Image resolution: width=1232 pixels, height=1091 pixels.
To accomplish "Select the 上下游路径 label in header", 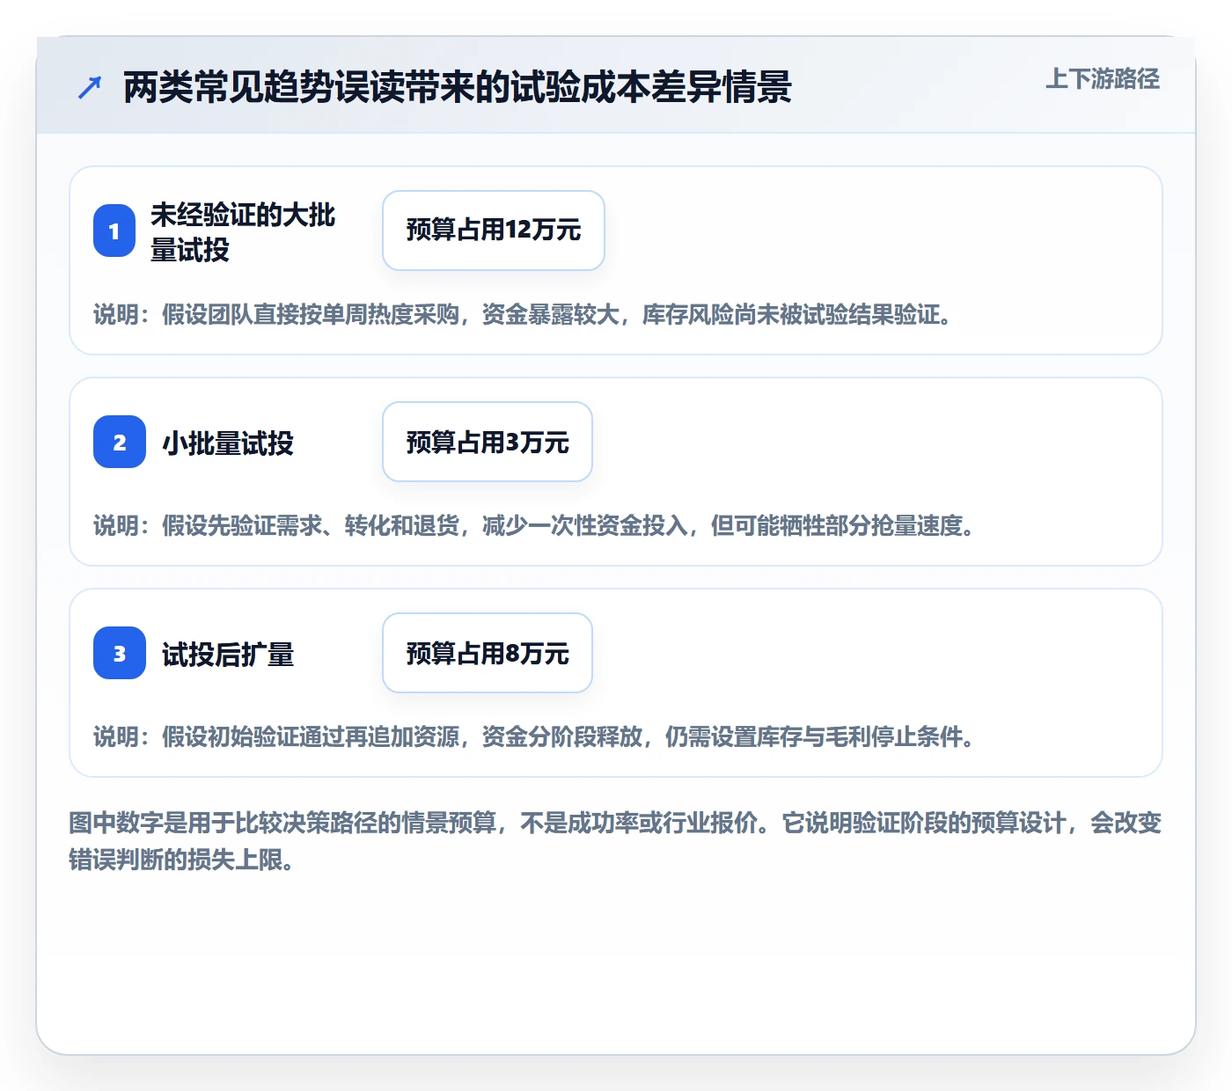I will click(1103, 79).
